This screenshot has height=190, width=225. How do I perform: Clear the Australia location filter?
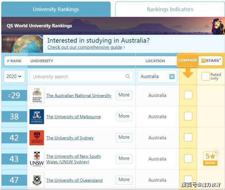[x=172, y=76]
